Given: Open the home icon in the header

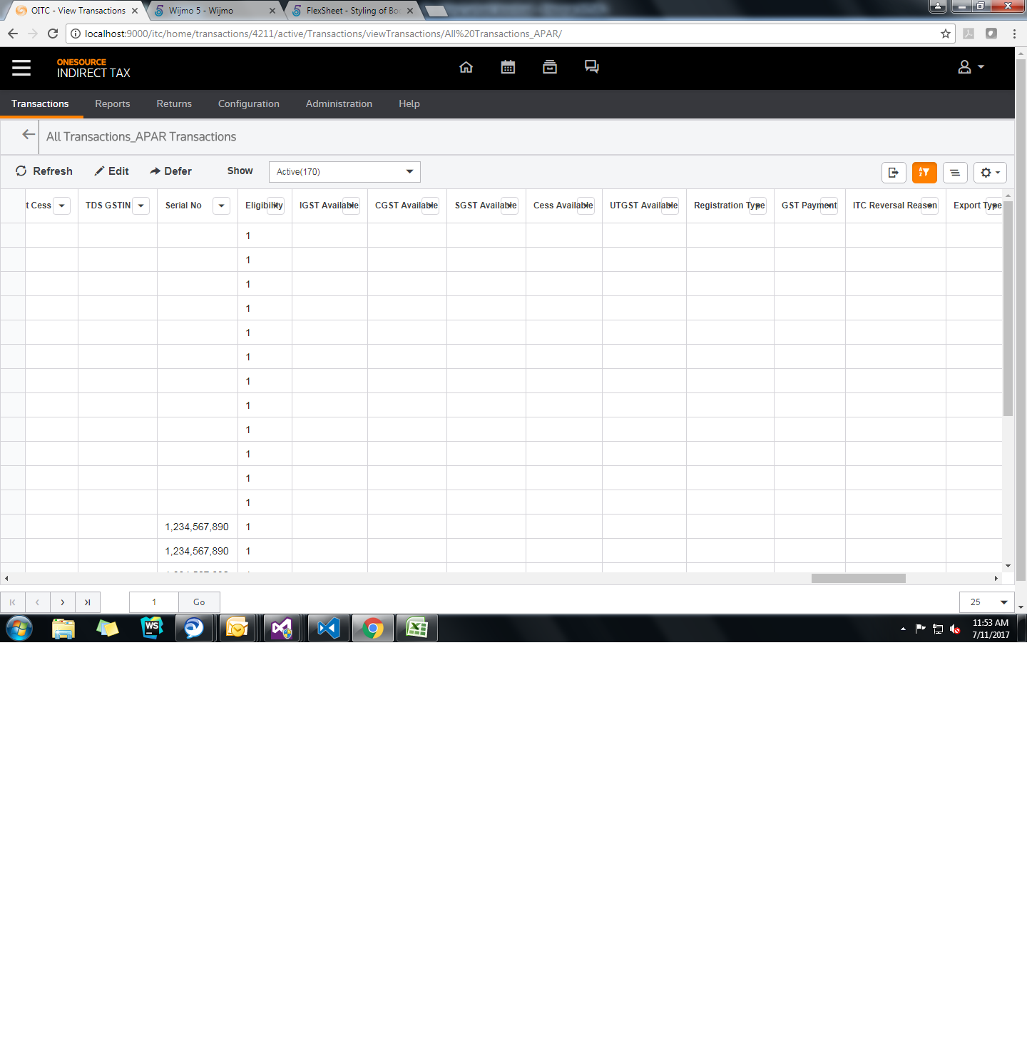Looking at the screenshot, I should (x=466, y=67).
